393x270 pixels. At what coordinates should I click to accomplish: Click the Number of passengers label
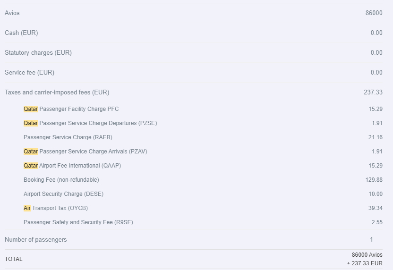(x=36, y=239)
